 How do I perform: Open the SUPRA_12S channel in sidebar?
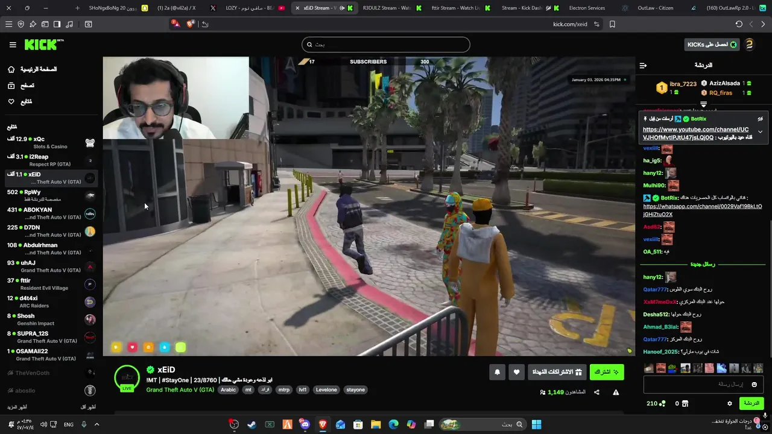[x=51, y=337]
